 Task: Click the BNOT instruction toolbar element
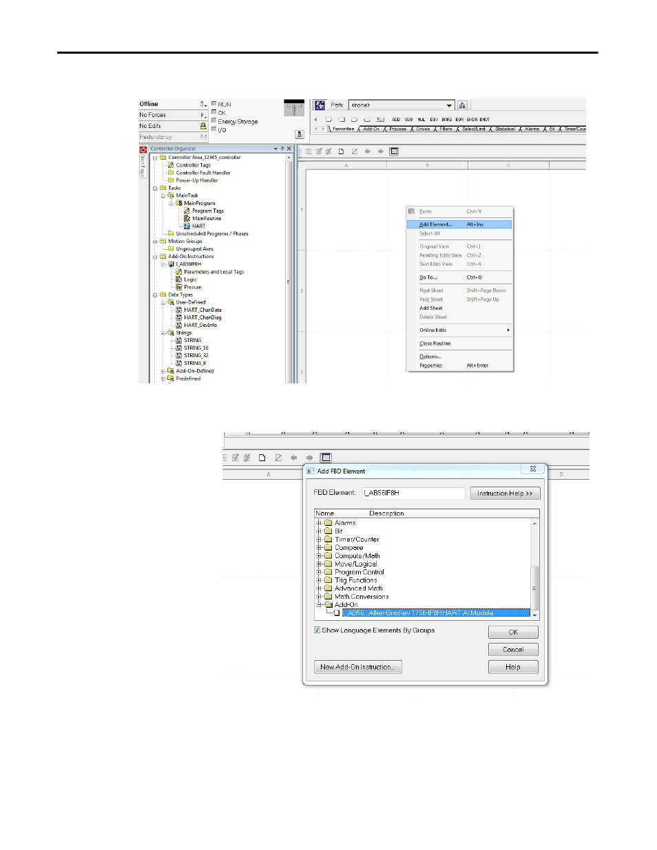(485, 120)
